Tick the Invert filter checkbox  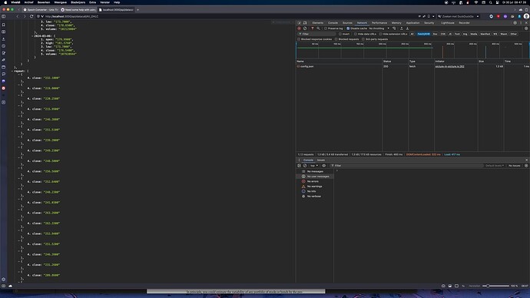pos(340,34)
